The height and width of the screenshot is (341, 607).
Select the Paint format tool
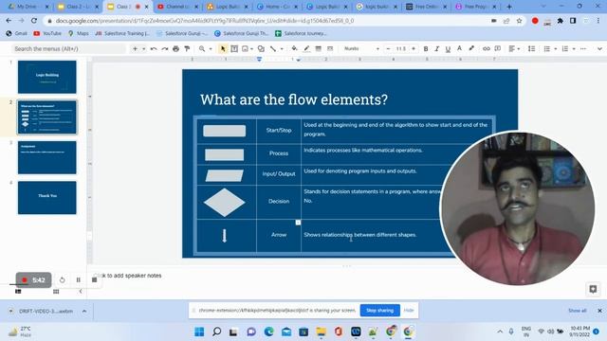pos(187,48)
